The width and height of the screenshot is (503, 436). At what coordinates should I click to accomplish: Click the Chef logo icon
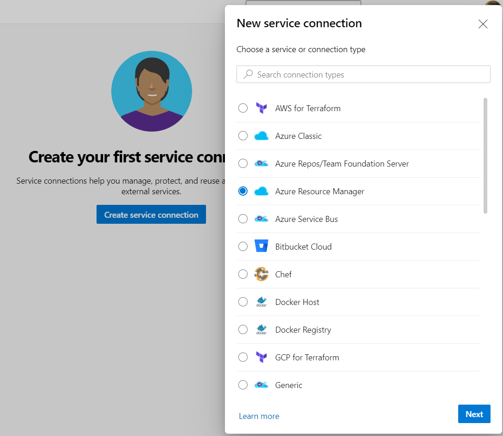[x=261, y=274]
